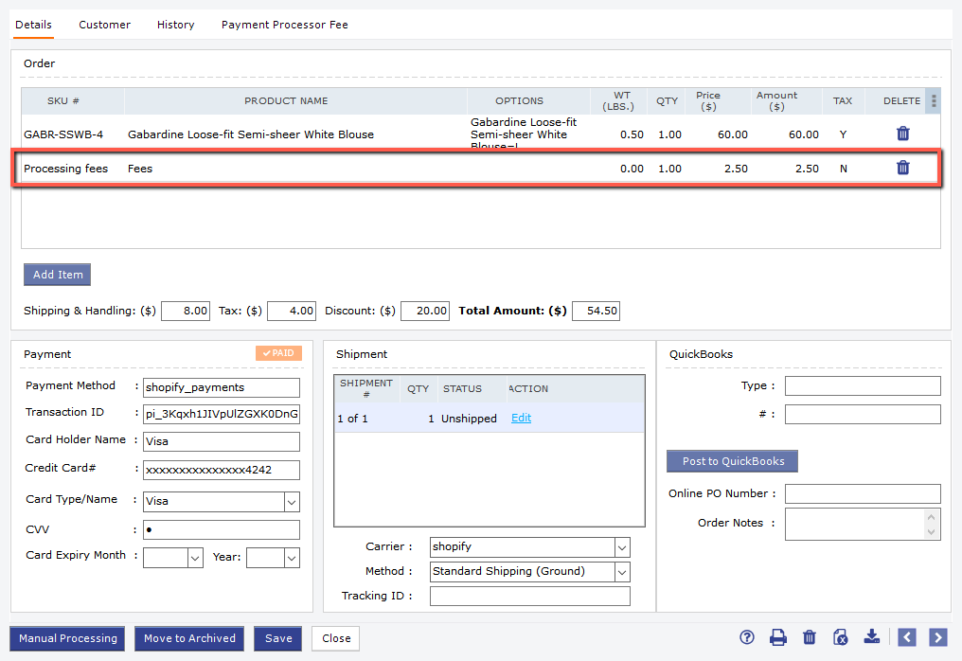
Task: Click the WT (LBS.) column header
Action: 618,100
